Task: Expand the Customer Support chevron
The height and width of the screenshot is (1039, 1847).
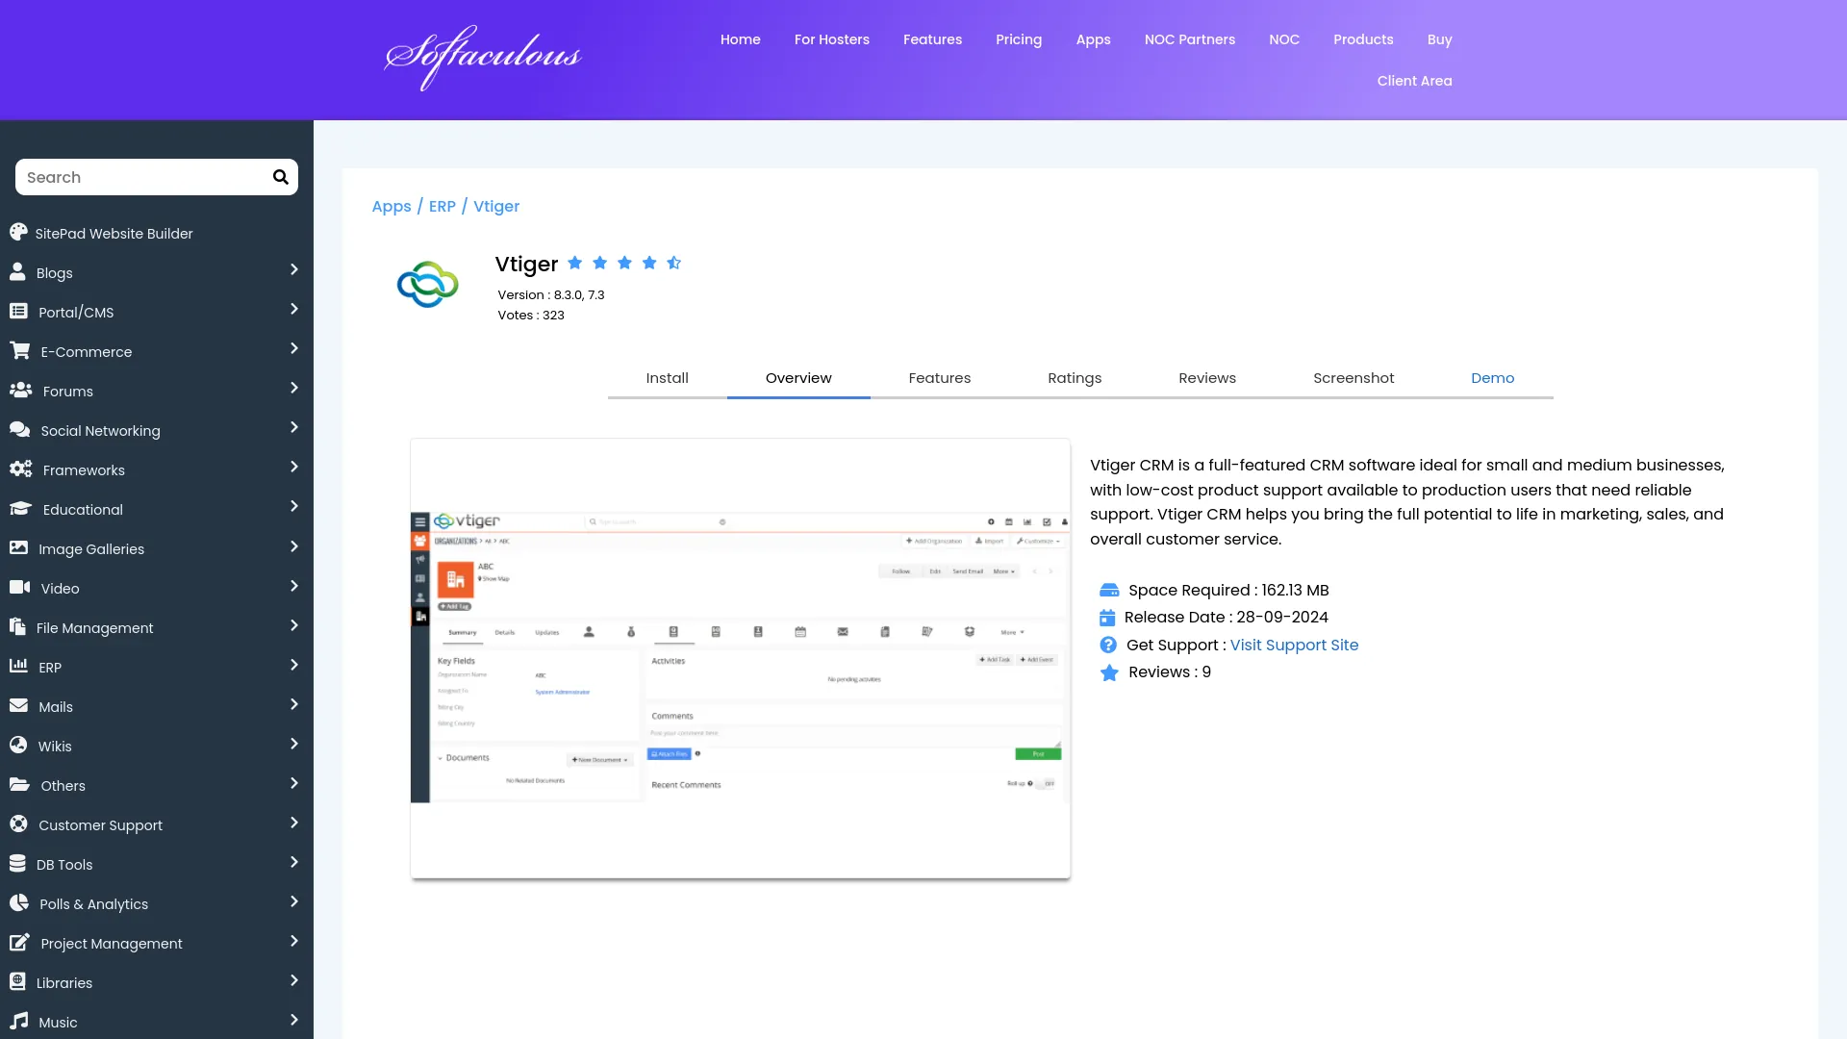Action: (294, 824)
